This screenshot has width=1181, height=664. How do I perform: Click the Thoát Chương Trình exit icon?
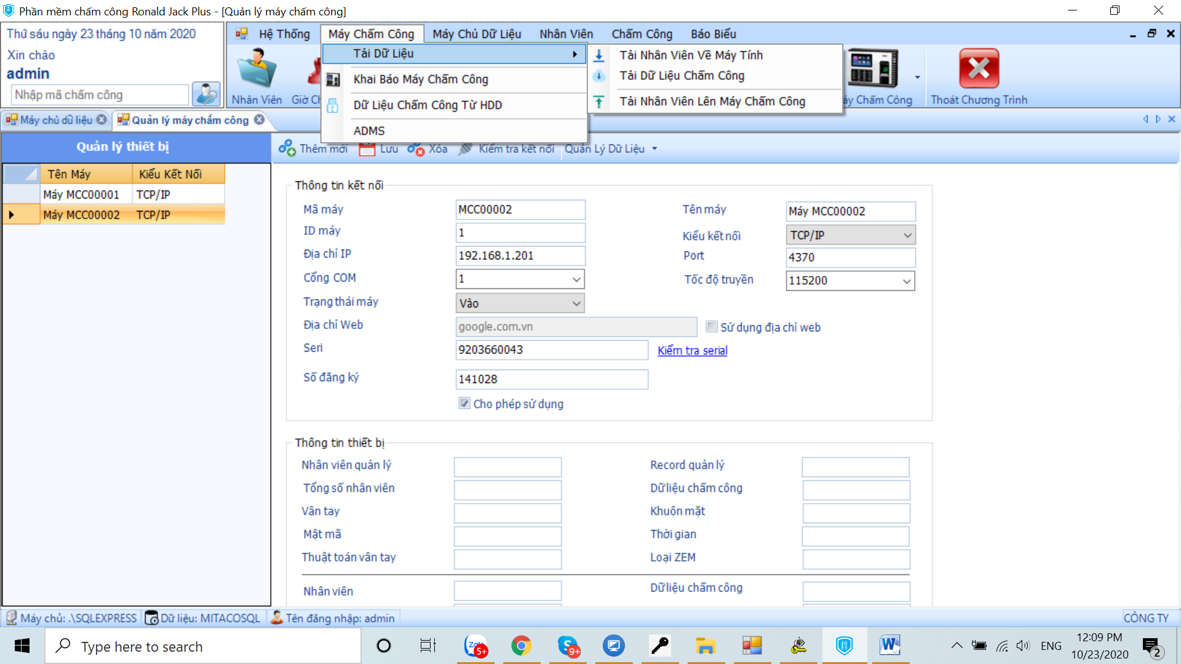tap(979, 69)
